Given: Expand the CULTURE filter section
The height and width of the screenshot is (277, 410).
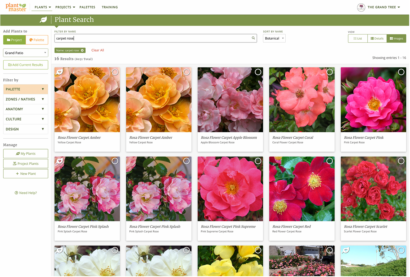Looking at the screenshot, I should coord(26,119).
